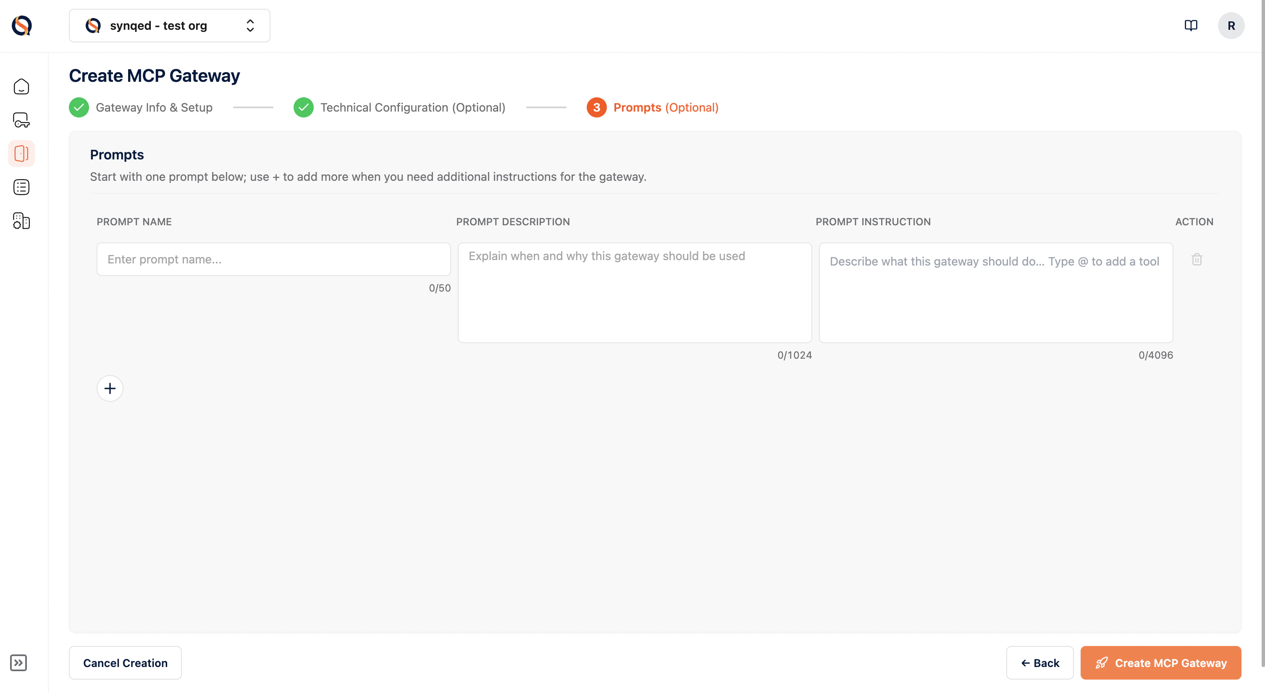Open the R user avatar menu
This screenshot has width=1265, height=693.
(1231, 25)
